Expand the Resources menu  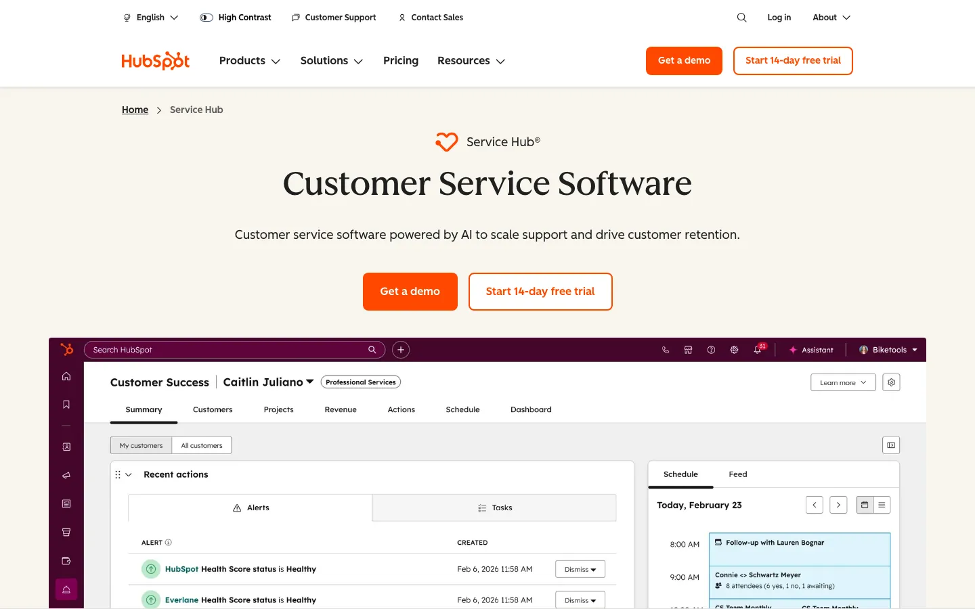pos(471,61)
